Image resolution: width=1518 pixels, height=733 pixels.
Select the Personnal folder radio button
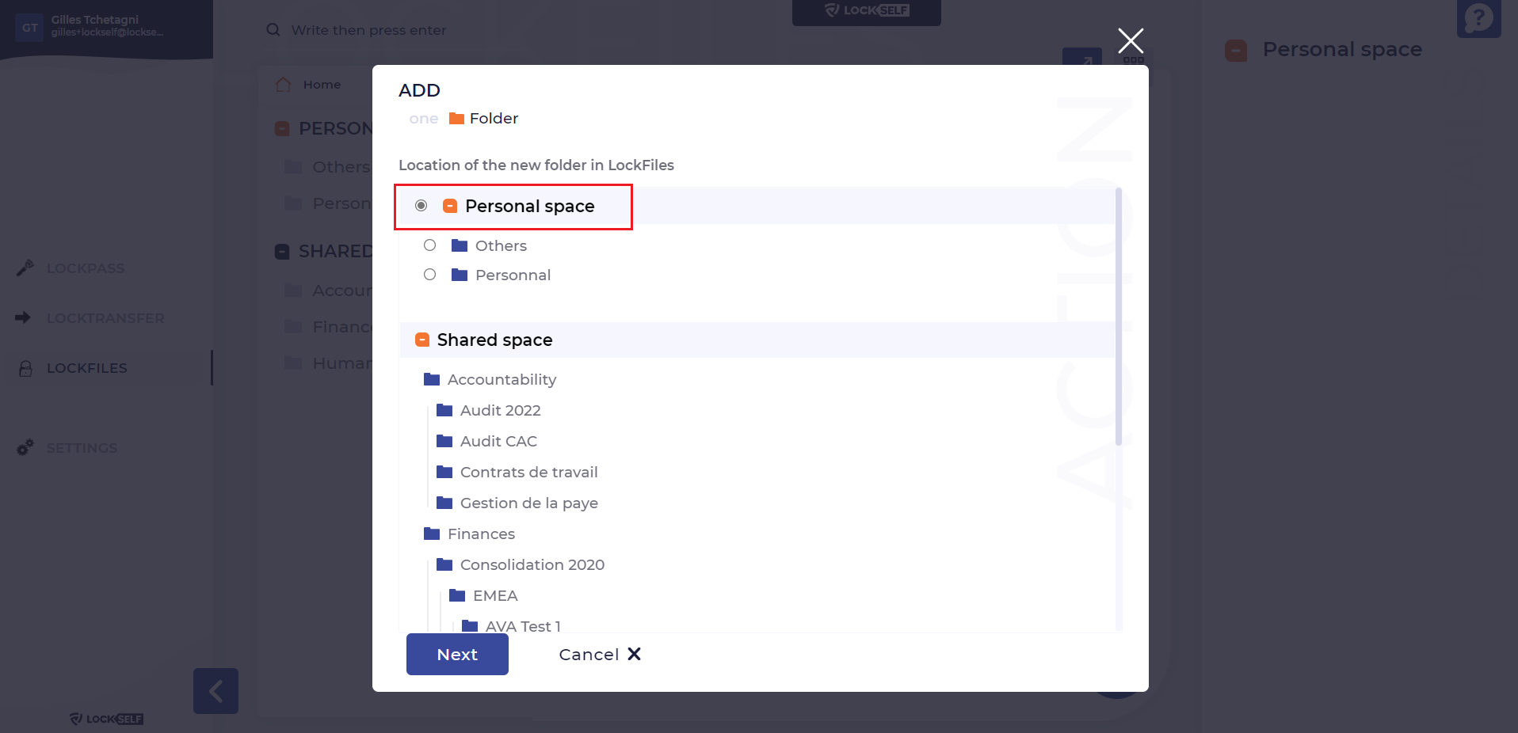(429, 275)
